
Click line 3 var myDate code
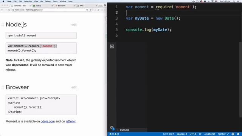153,19
